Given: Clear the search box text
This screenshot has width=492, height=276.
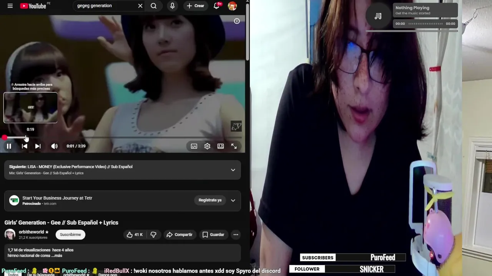Looking at the screenshot, I should [140, 6].
